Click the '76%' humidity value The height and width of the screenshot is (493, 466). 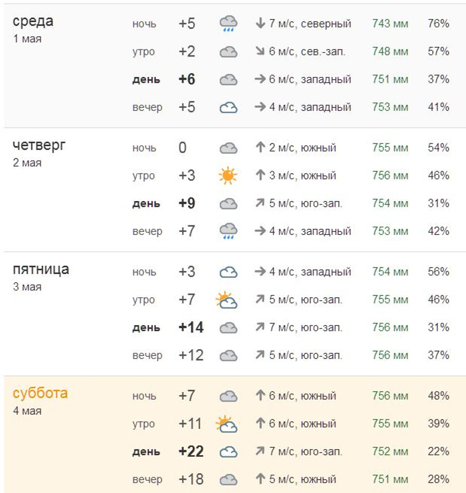click(x=439, y=24)
